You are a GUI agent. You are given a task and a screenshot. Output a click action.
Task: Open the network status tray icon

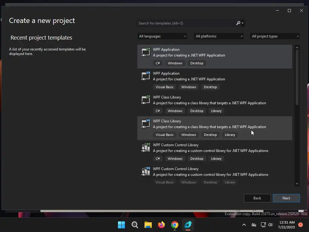(x=263, y=225)
